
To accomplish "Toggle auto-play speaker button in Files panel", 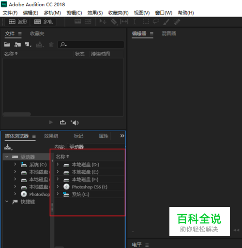I will [x=75, y=123].
